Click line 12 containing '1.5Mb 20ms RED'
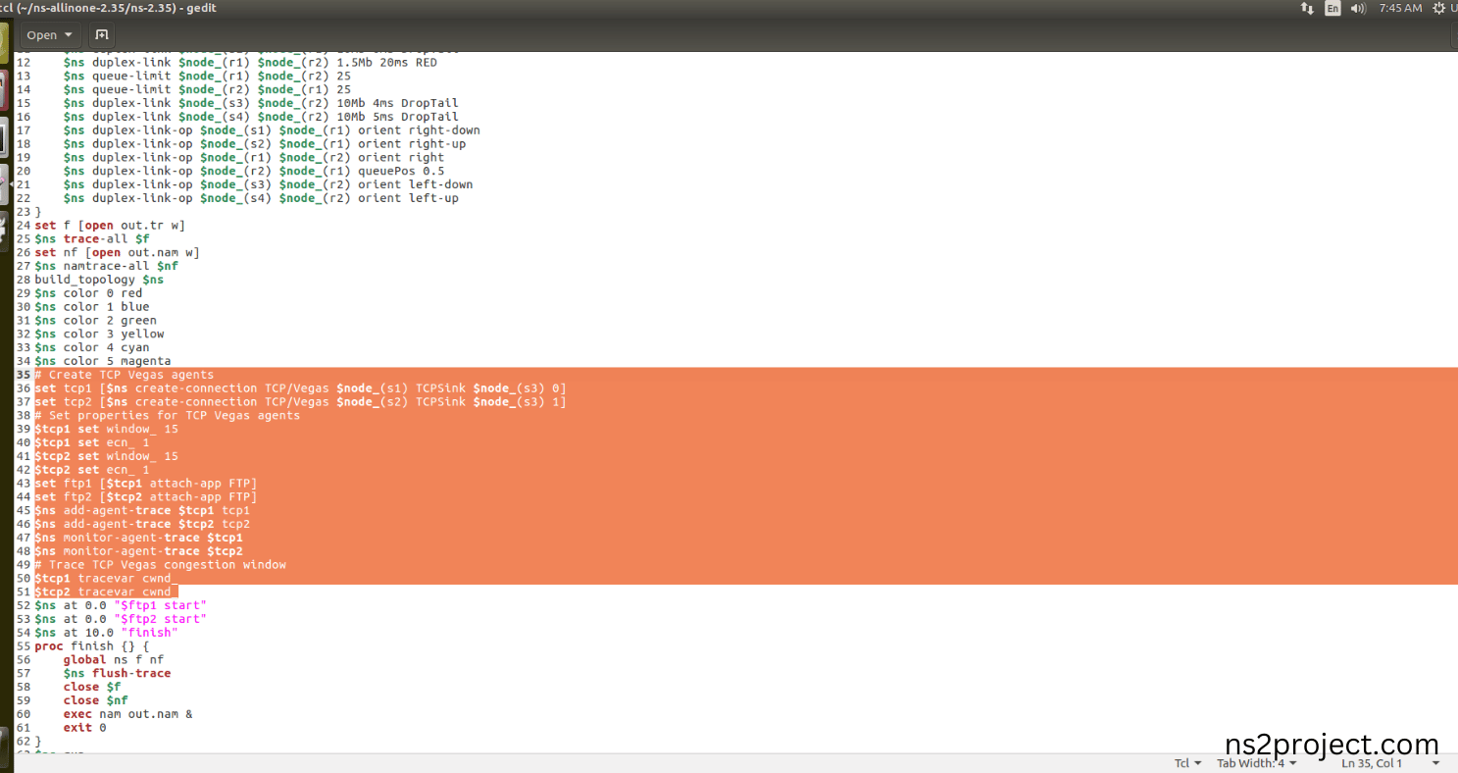Screen dimensions: 1458x773 [250, 62]
